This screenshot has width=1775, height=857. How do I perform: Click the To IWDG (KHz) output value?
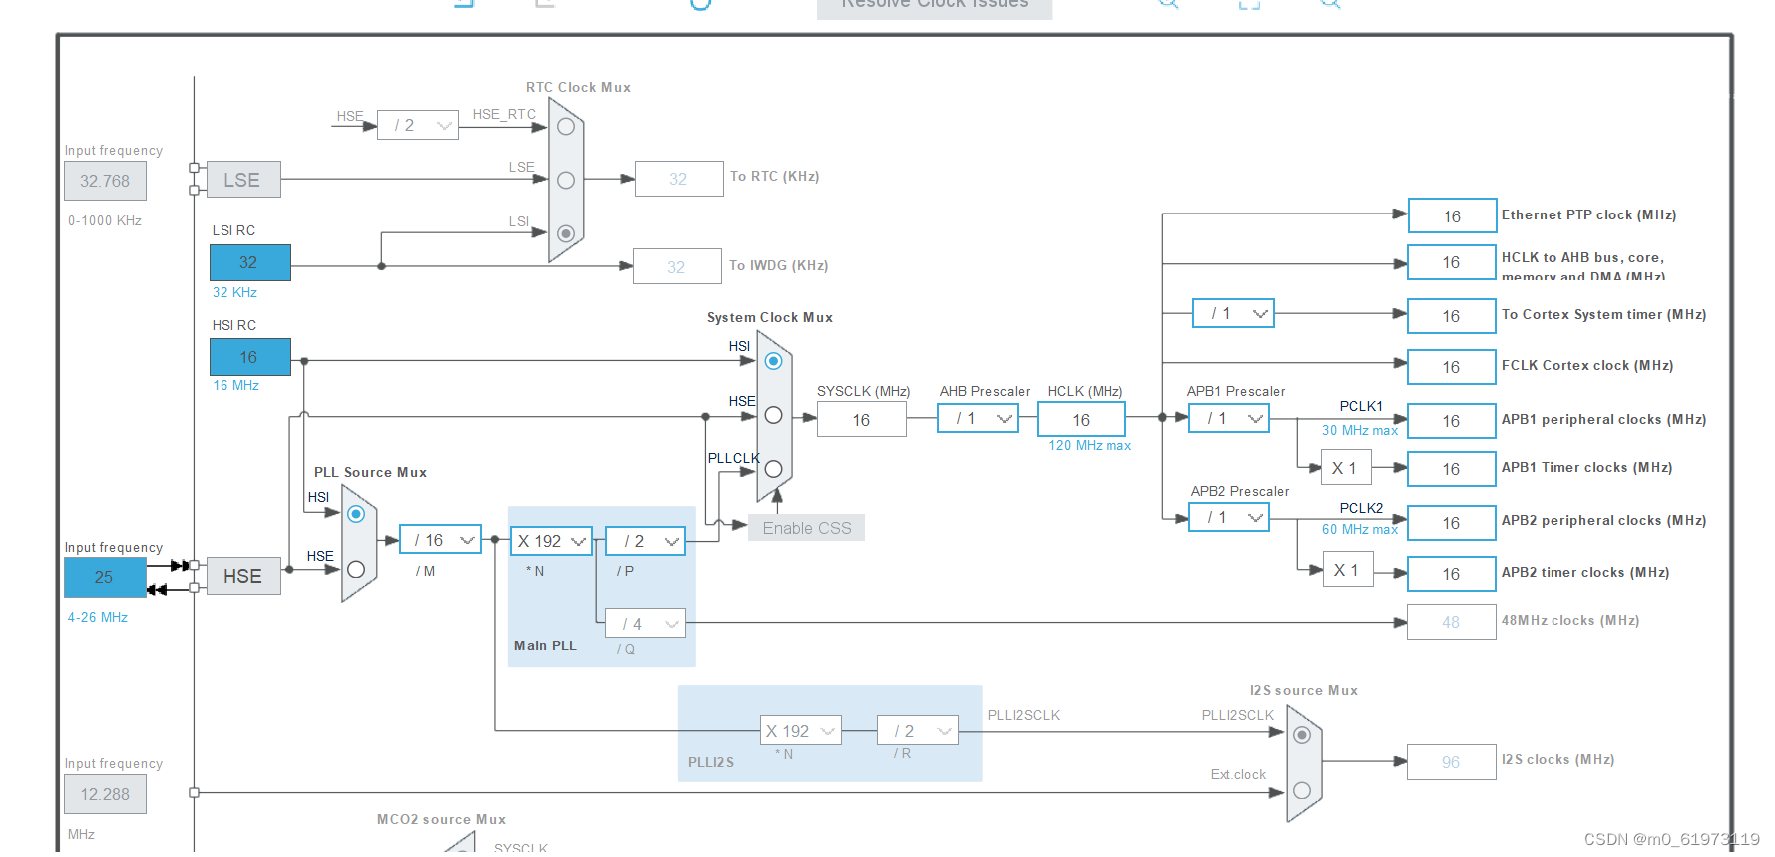[x=677, y=266]
